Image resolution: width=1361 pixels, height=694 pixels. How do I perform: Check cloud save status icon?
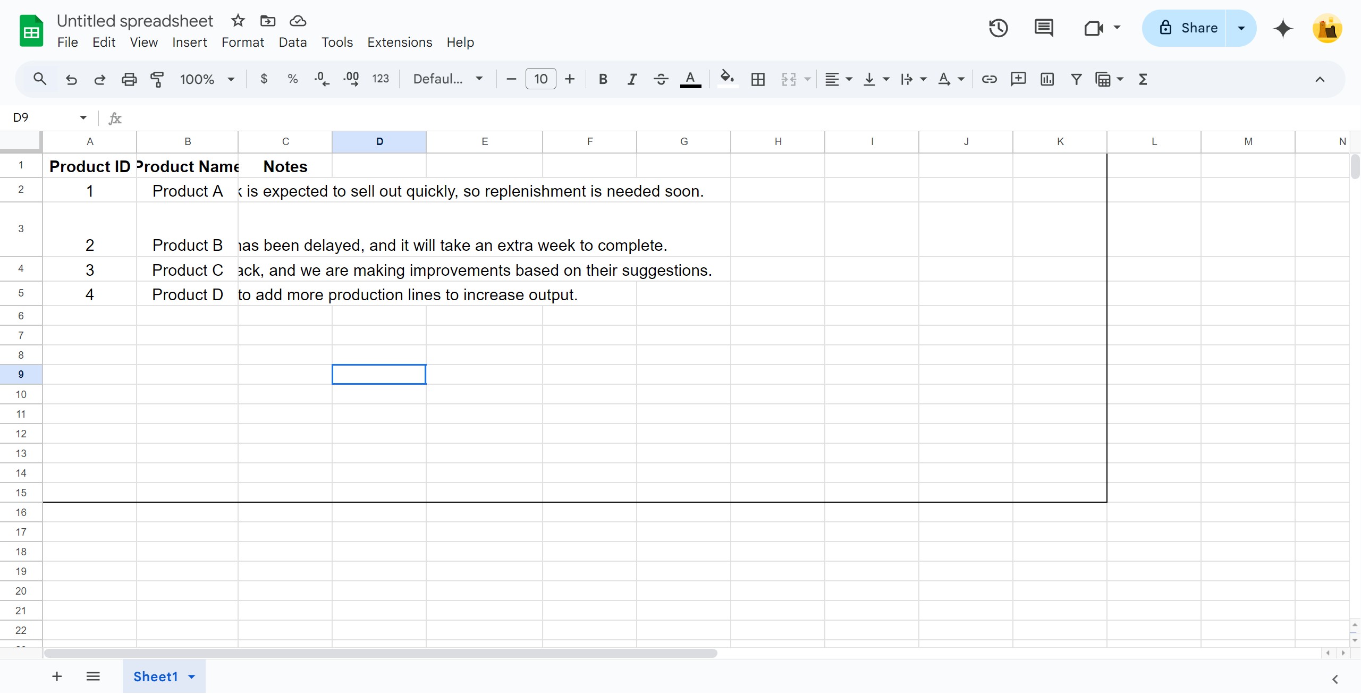coord(298,21)
